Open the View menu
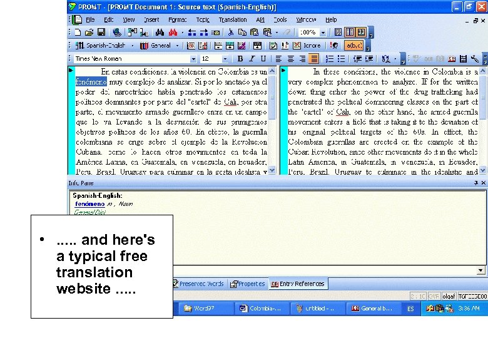488x338 pixels. tap(128, 19)
